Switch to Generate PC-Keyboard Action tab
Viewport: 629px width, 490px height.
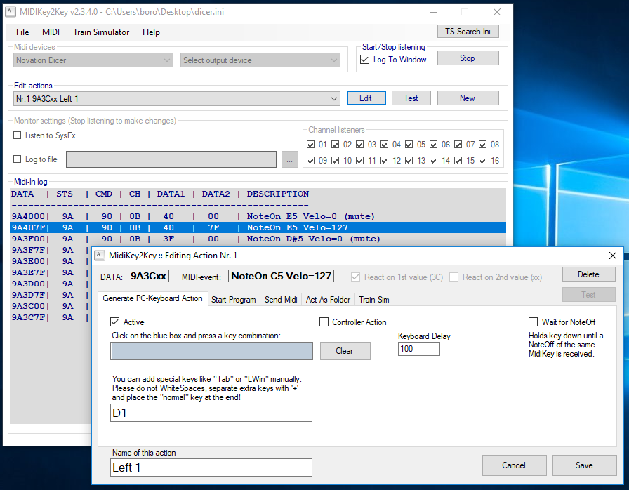(152, 299)
